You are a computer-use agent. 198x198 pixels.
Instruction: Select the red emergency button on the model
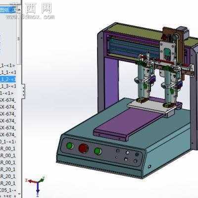[84, 148]
